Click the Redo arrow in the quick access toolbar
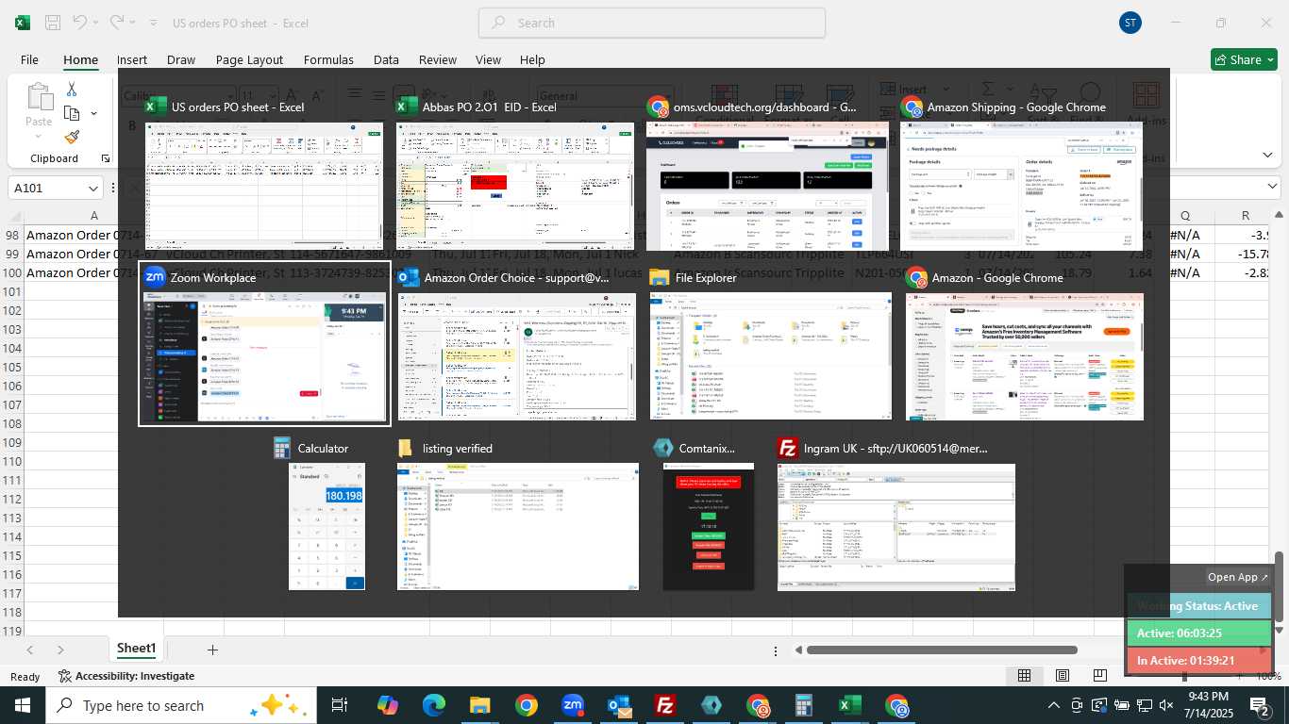1289x724 pixels. click(x=116, y=23)
